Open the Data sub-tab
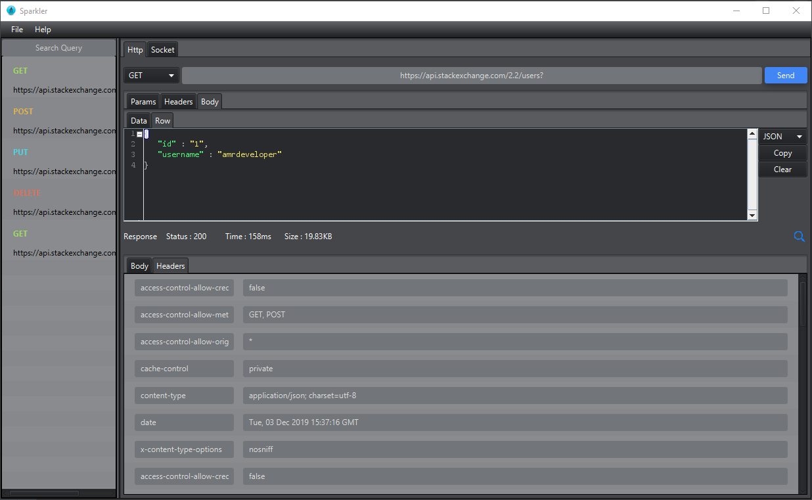The width and height of the screenshot is (812, 500). pos(139,121)
